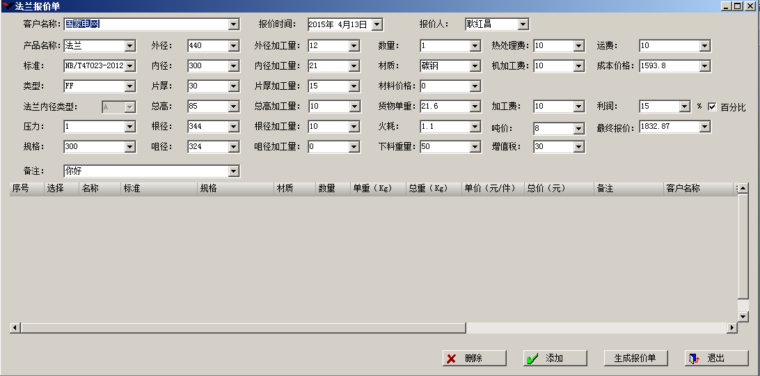The image size is (760, 376).
Task: Click into the 备注 remarks input field
Action: [x=146, y=171]
